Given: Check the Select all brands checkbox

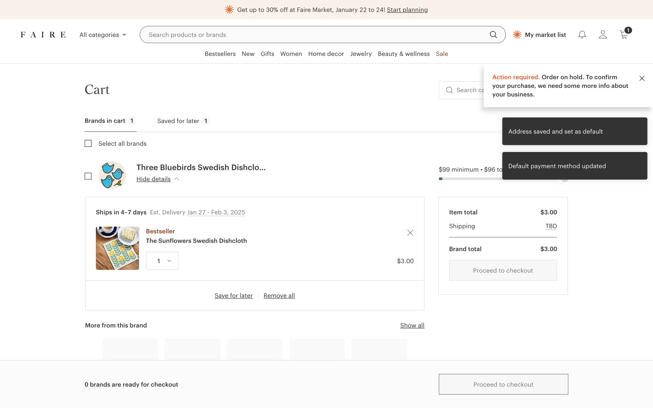Looking at the screenshot, I should pyautogui.click(x=88, y=143).
